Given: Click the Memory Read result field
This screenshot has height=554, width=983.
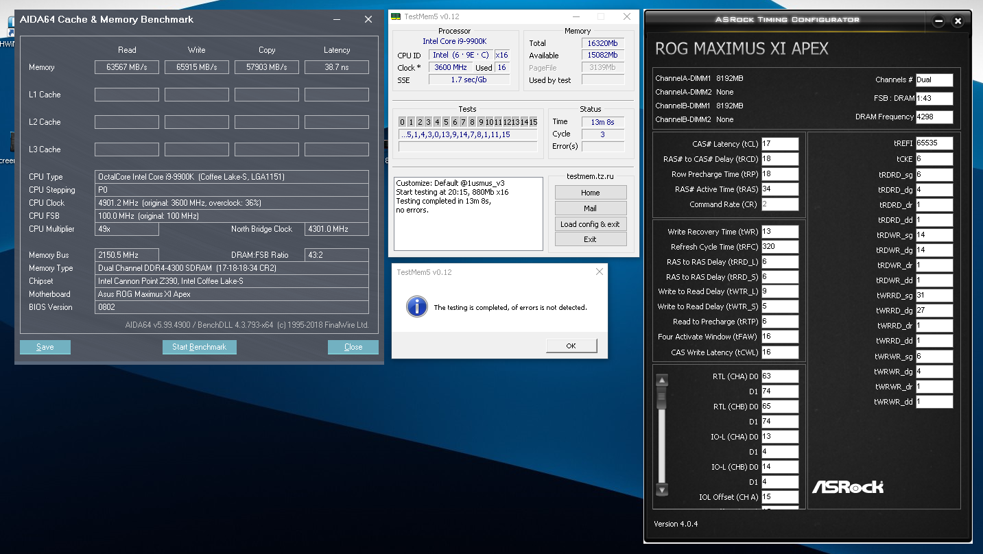Looking at the screenshot, I should pos(127,67).
